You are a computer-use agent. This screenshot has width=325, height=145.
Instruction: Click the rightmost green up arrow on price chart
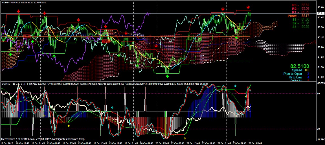coord(236,37)
